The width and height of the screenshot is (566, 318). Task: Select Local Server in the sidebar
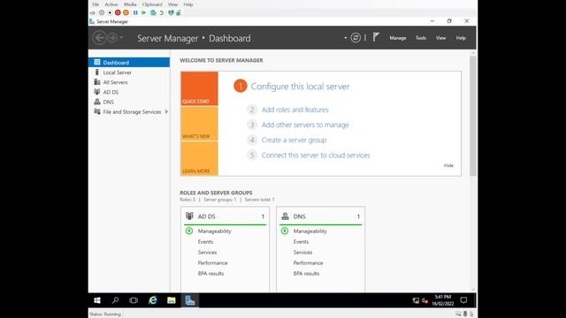[x=129, y=72]
